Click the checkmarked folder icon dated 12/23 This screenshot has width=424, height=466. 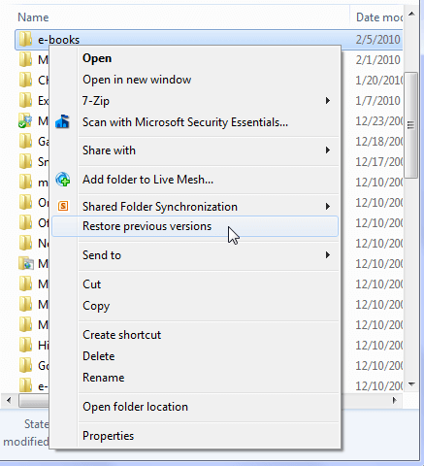[25, 120]
